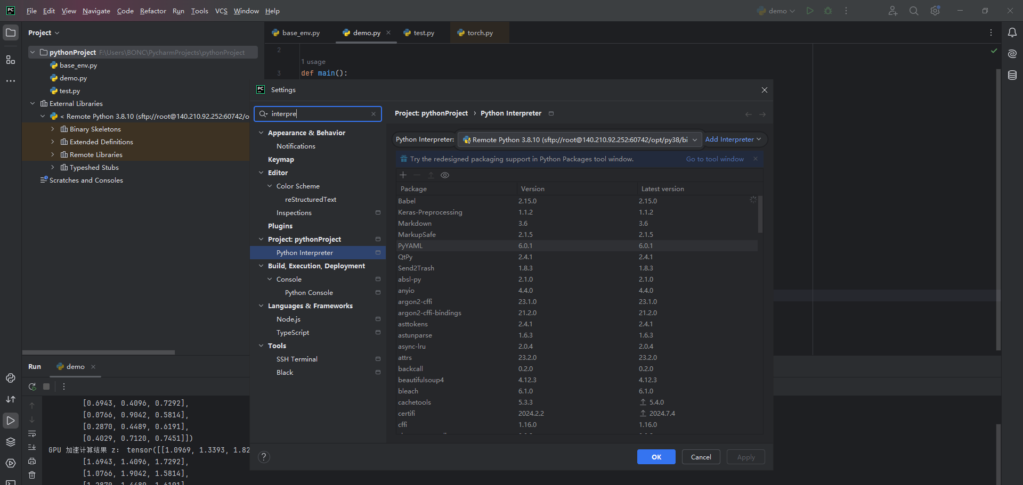Open Search Everywhere magnifier icon

coord(914,11)
